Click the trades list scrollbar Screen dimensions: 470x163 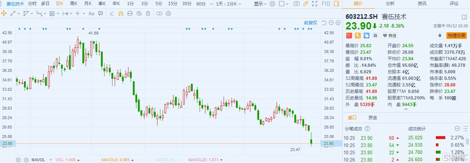click(468, 142)
